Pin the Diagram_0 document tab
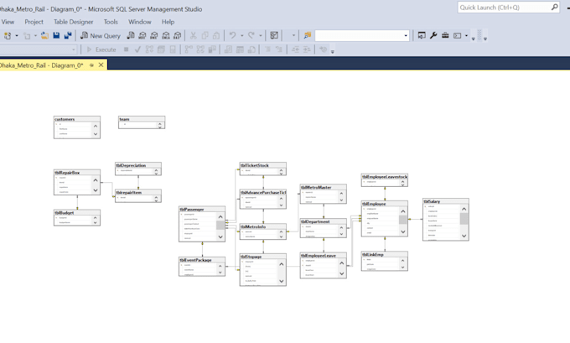 click(91, 65)
